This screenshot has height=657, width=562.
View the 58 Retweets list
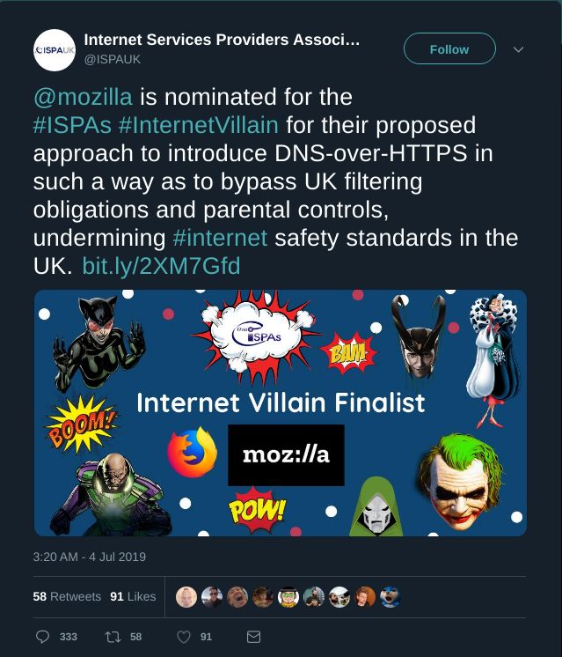pyautogui.click(x=67, y=596)
